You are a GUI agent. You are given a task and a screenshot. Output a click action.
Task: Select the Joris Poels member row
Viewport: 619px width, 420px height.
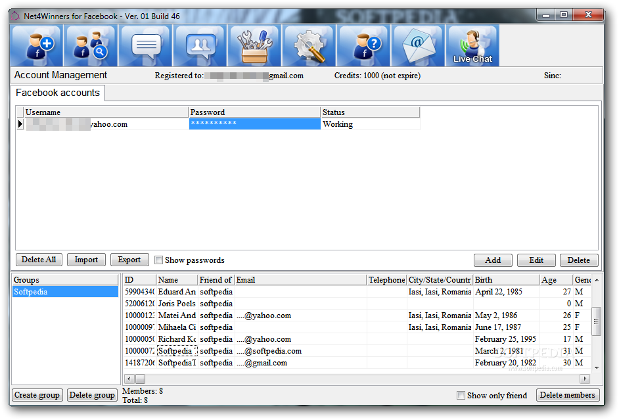(357, 304)
